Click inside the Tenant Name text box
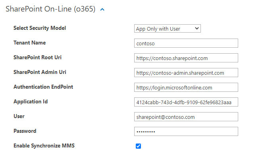 186,43
